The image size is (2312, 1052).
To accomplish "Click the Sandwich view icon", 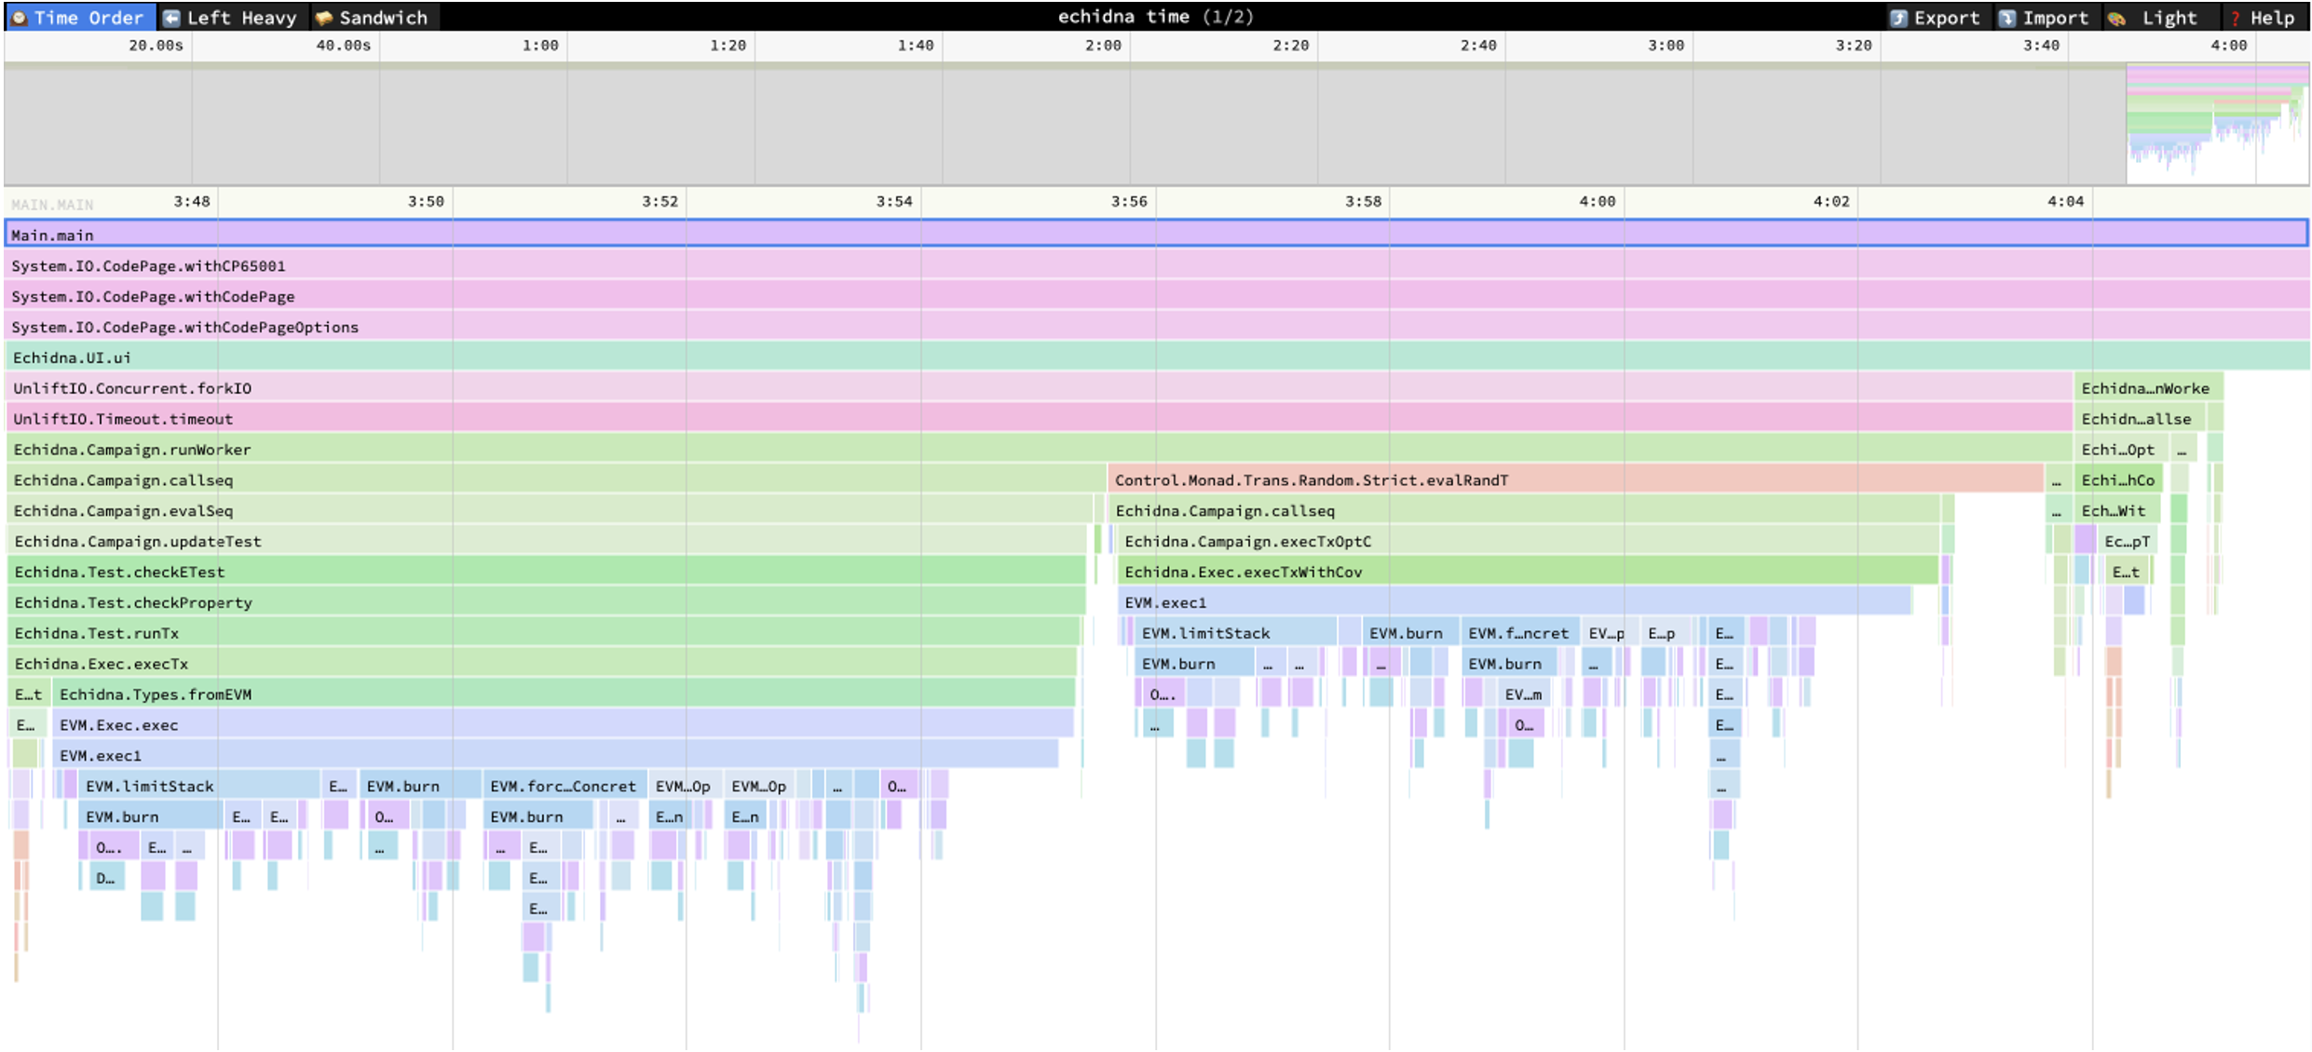I will point(323,18).
